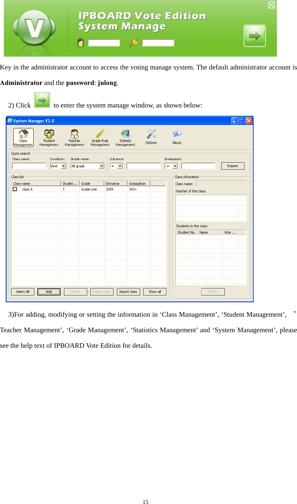Image resolution: width=297 pixels, height=504 pixels.
Task: Click the user avatar icon in login banner
Action: [x=81, y=43]
